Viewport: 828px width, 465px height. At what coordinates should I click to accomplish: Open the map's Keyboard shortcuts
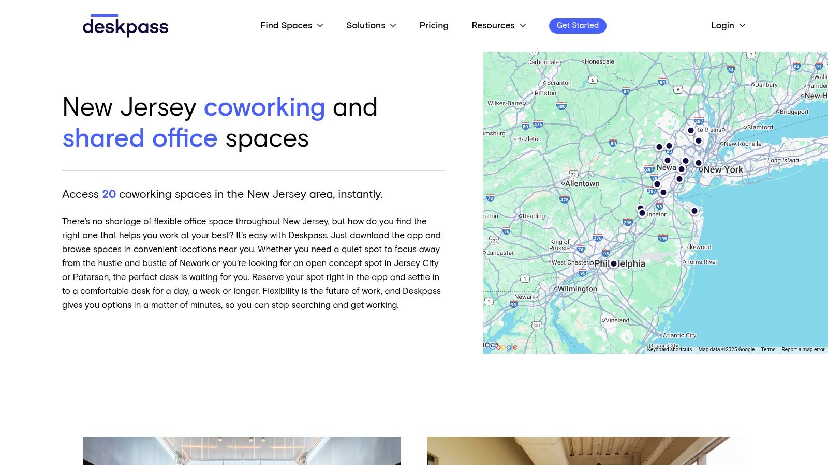pos(669,350)
